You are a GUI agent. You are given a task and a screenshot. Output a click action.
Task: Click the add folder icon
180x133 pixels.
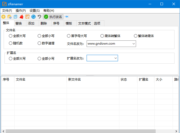pos(9,17)
